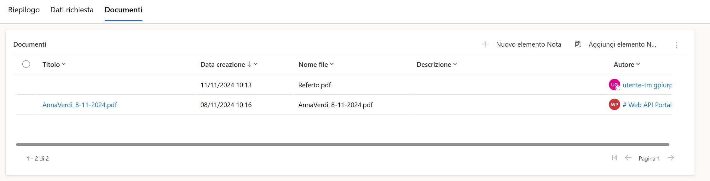The height and width of the screenshot is (181, 710).
Task: Click the red WP author avatar
Action: pos(614,105)
